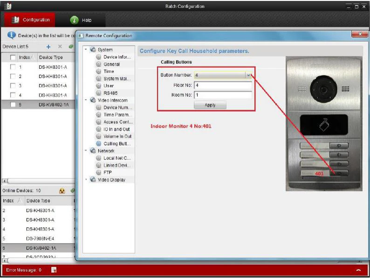Click the gear icon beside User
The image size is (370, 278).
tap(99, 86)
